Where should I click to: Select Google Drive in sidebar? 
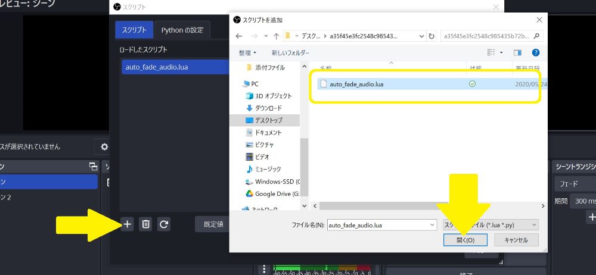pyautogui.click(x=272, y=193)
